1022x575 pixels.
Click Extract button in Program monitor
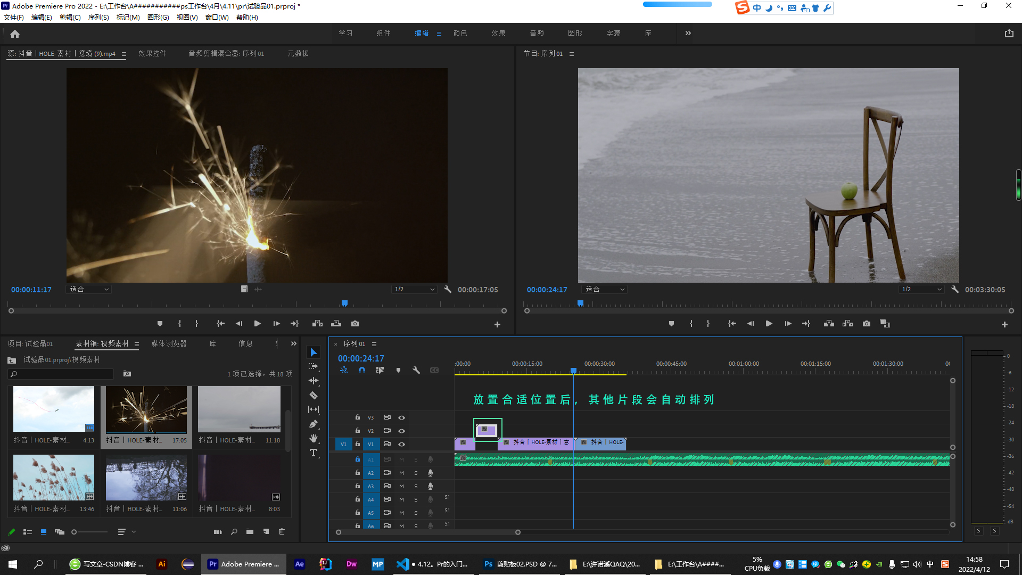click(847, 323)
